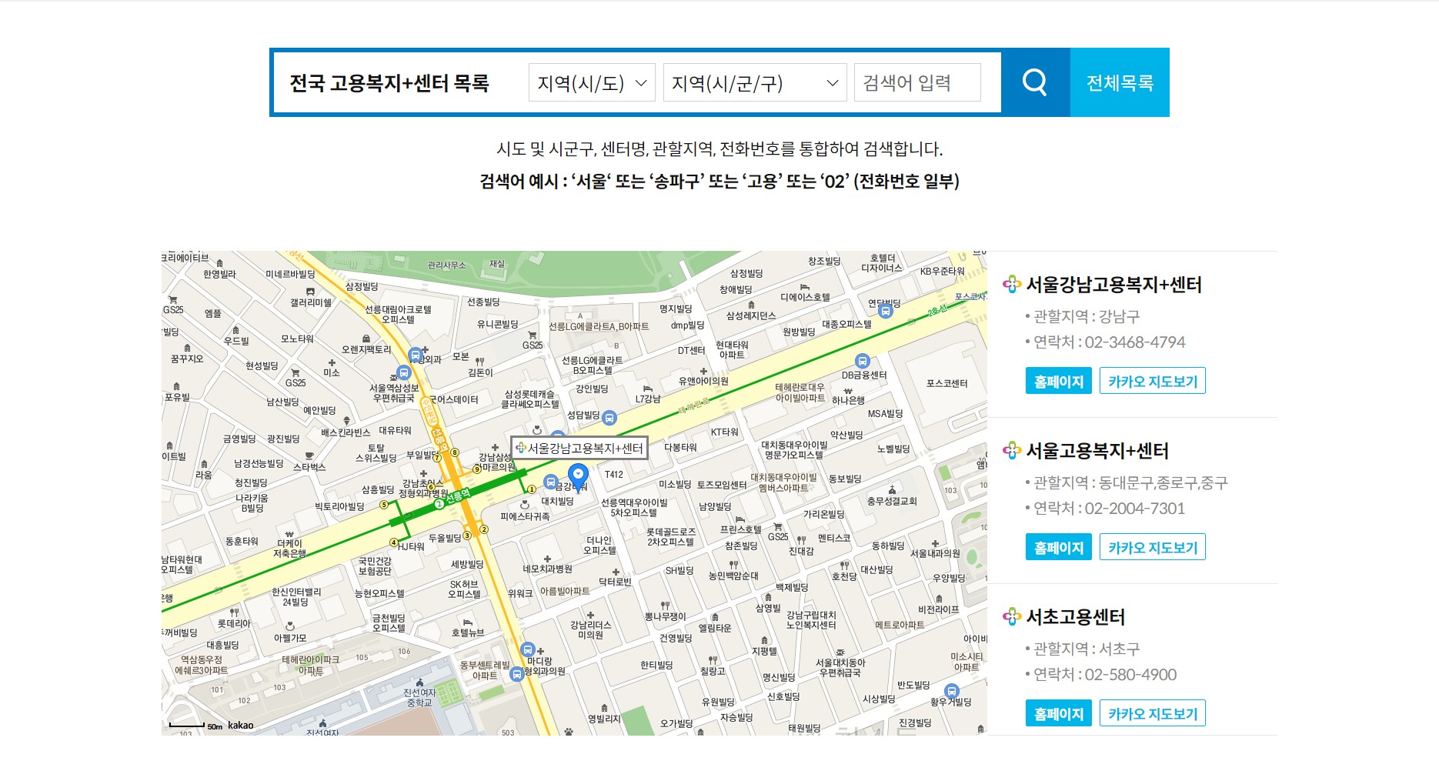Viewport: 1439px width, 781px height.
Task: Click the bus stop icon near 성담빌딩
Action: [609, 418]
